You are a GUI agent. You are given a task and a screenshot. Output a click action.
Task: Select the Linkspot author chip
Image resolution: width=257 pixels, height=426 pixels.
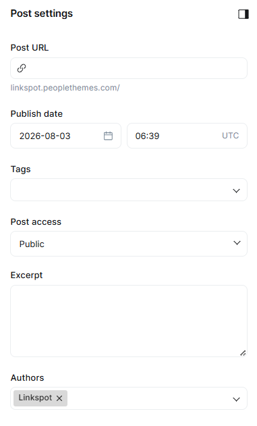(x=40, y=398)
